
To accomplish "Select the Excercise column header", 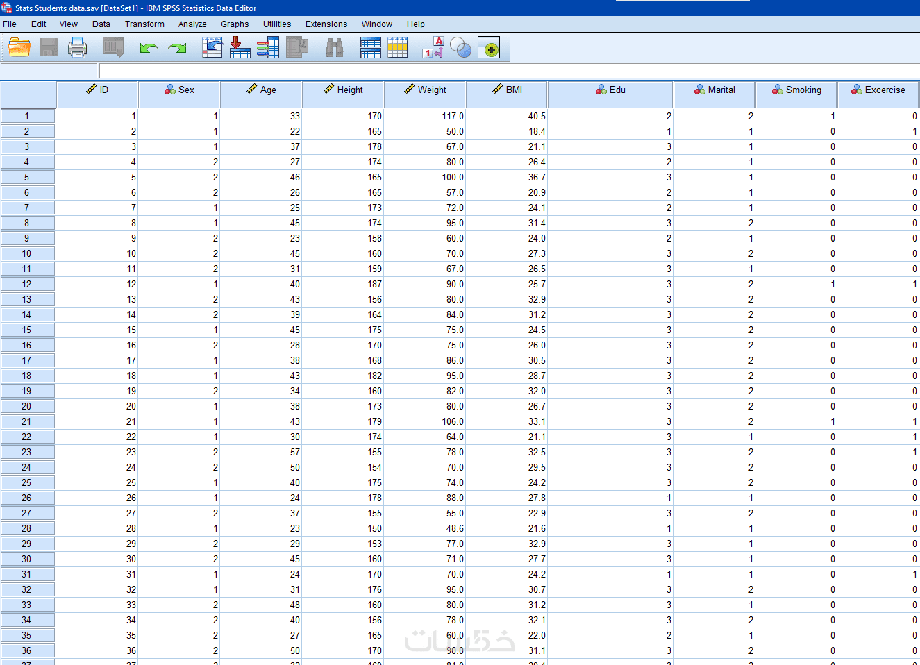I will 878,94.
